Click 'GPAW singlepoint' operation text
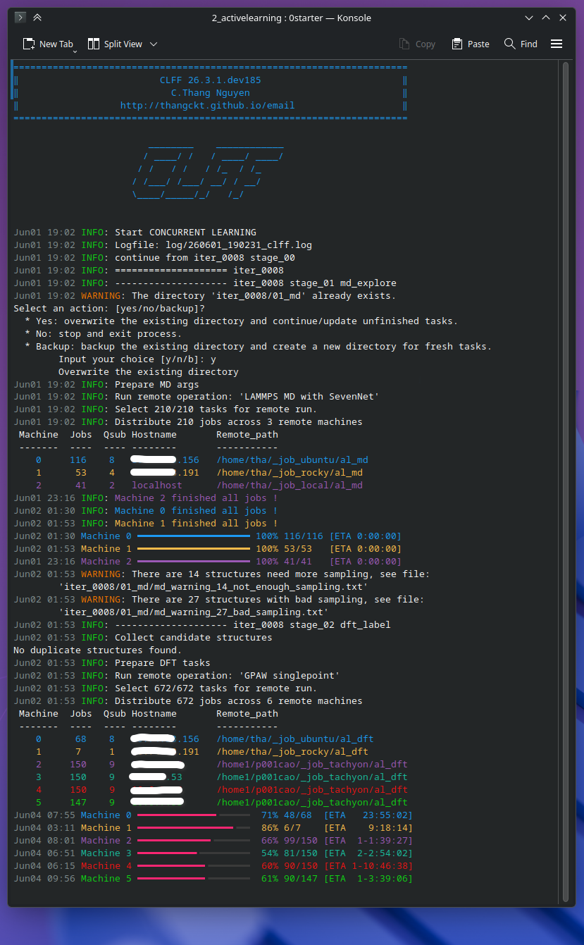The image size is (584, 945). (290, 676)
